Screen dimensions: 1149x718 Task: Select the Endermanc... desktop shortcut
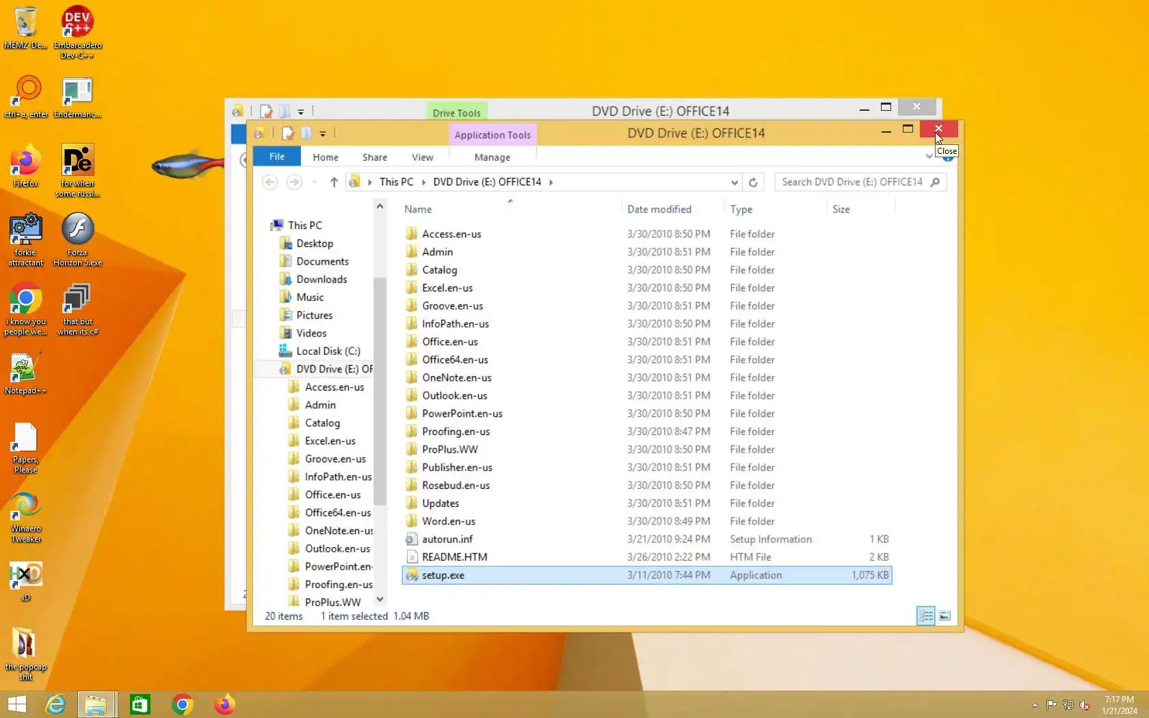(x=77, y=97)
